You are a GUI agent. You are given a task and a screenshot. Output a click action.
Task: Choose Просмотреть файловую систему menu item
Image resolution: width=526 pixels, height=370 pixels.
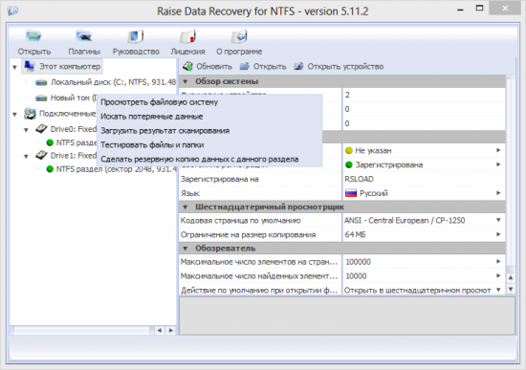click(209, 102)
